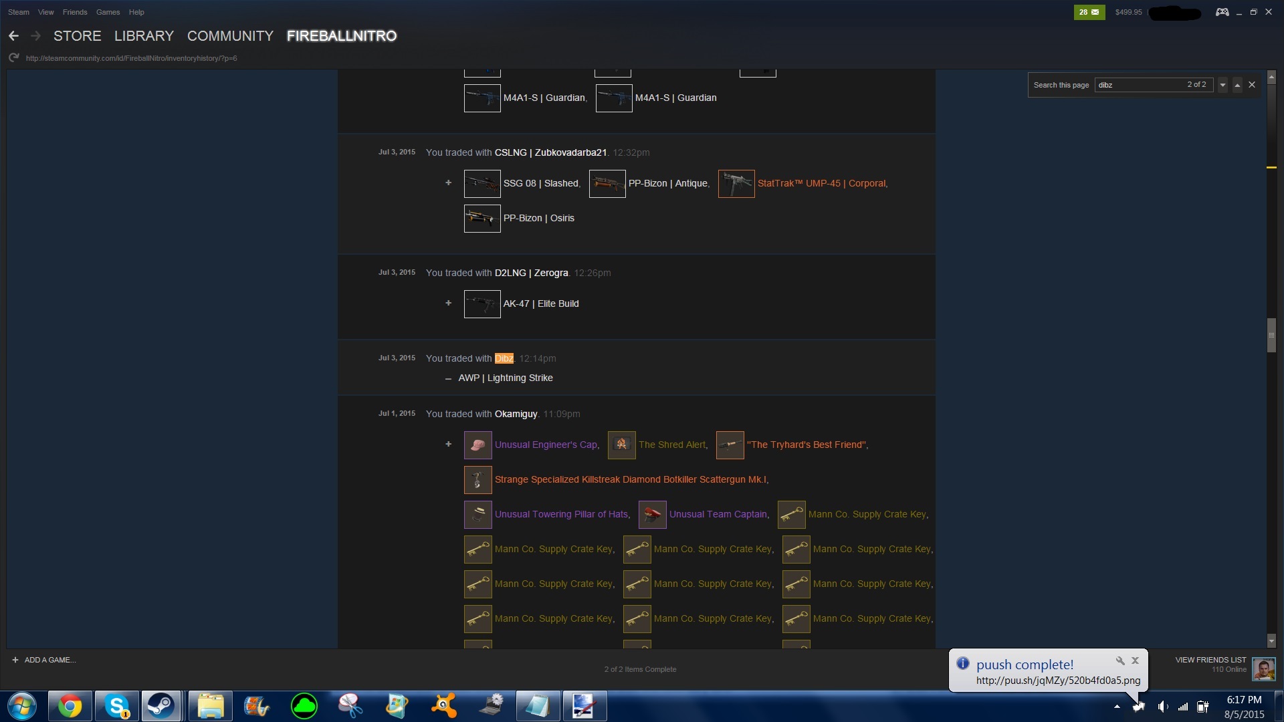Open the Friends menu
This screenshot has height=722, width=1284.
(x=75, y=12)
